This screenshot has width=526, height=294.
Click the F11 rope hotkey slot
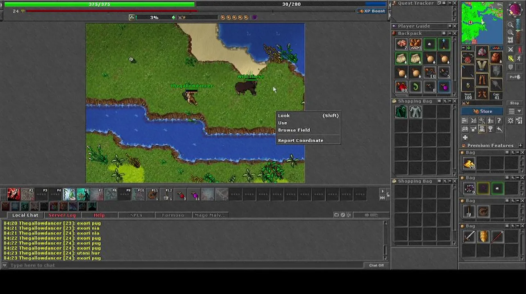tap(153, 194)
